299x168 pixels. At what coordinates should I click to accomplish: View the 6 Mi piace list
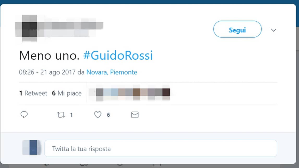click(67, 93)
